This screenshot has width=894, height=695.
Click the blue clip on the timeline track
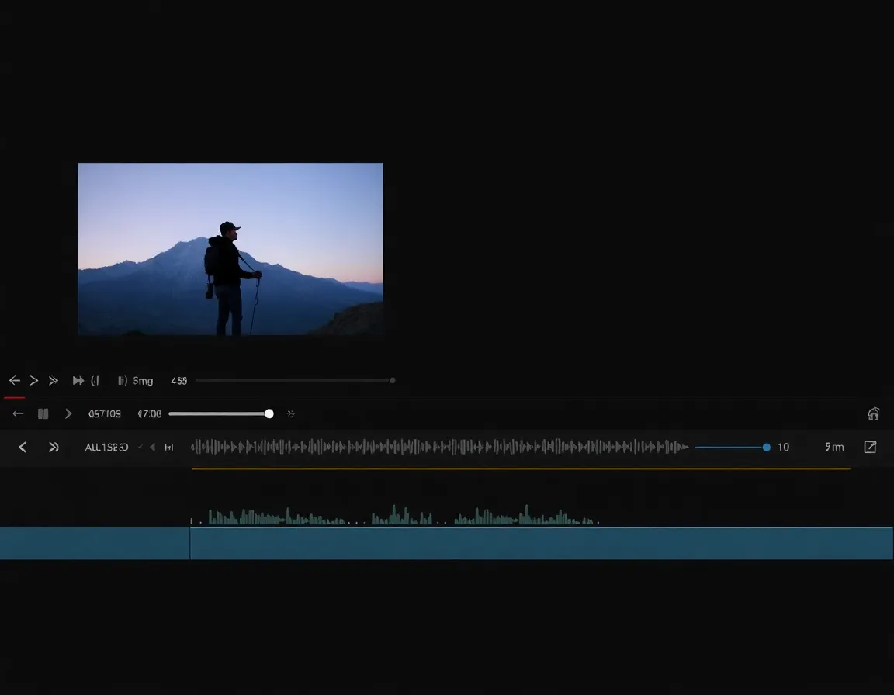541,543
